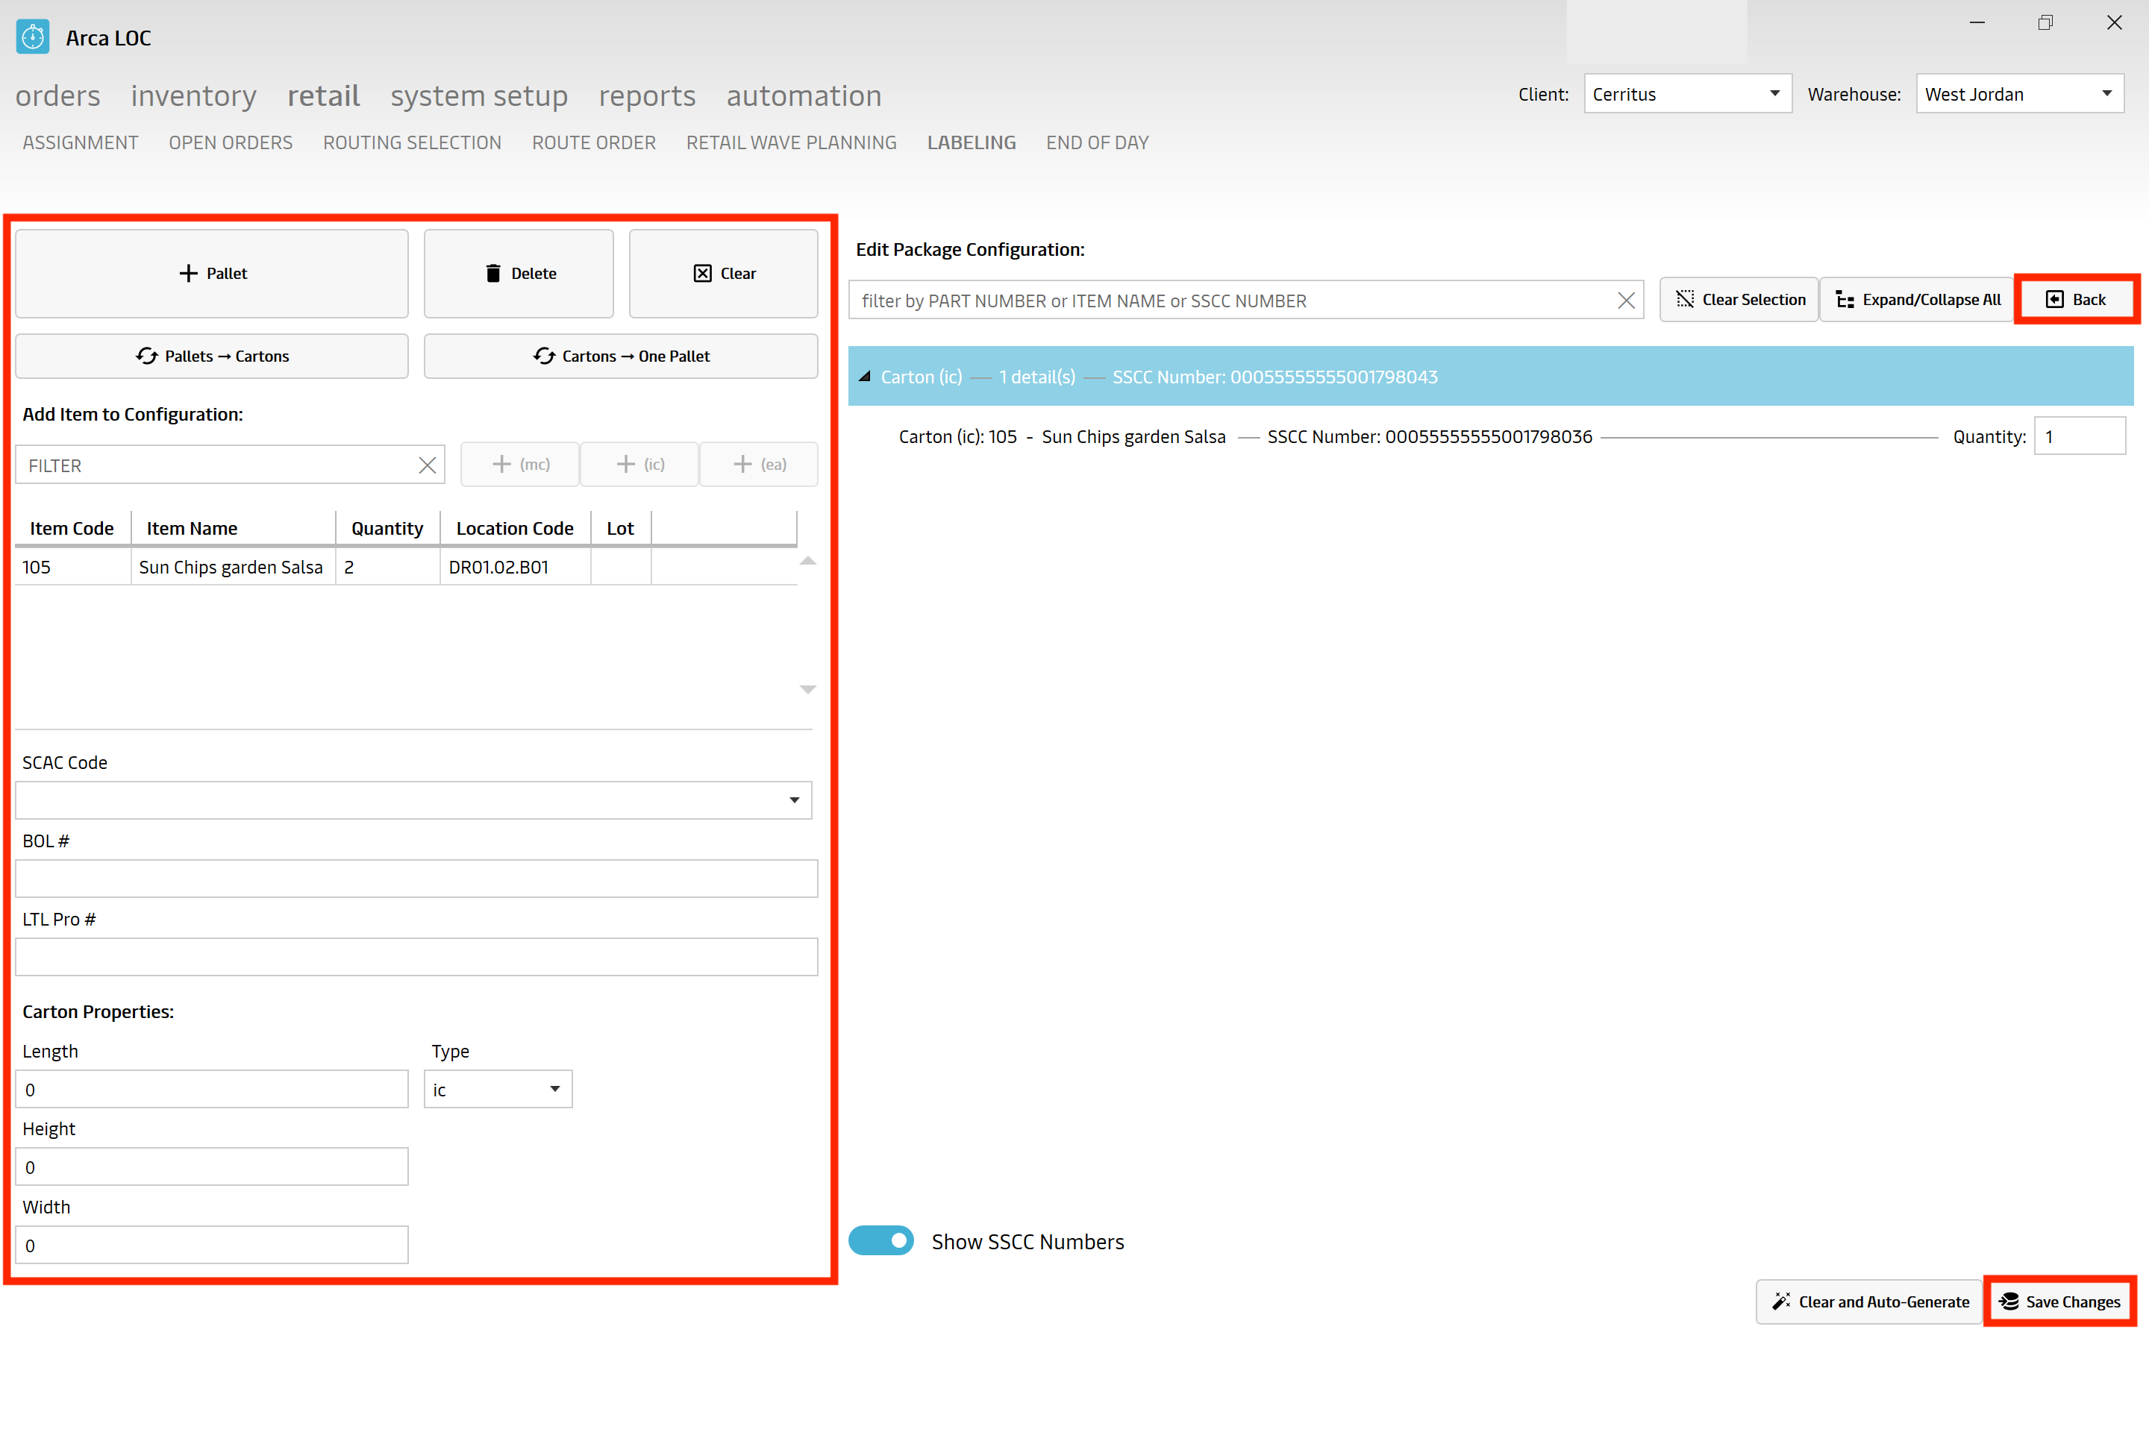
Task: Switch to ROUTE ORDER tab
Action: pyautogui.click(x=594, y=142)
